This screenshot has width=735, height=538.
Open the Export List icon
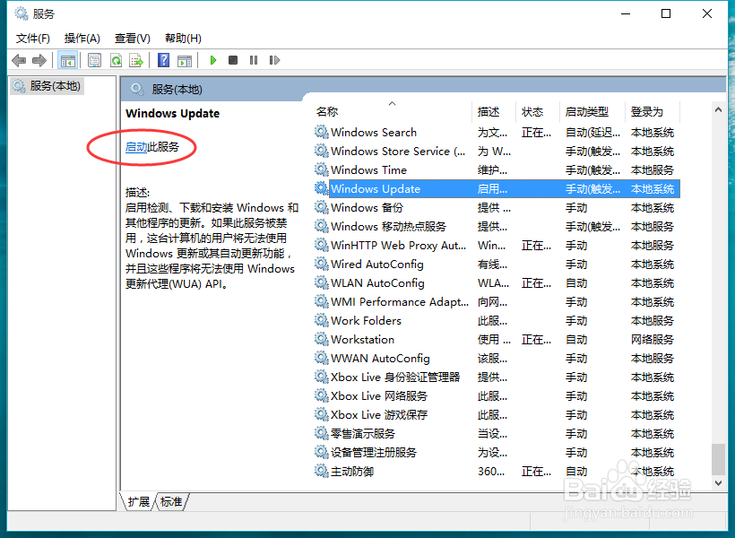click(x=137, y=60)
